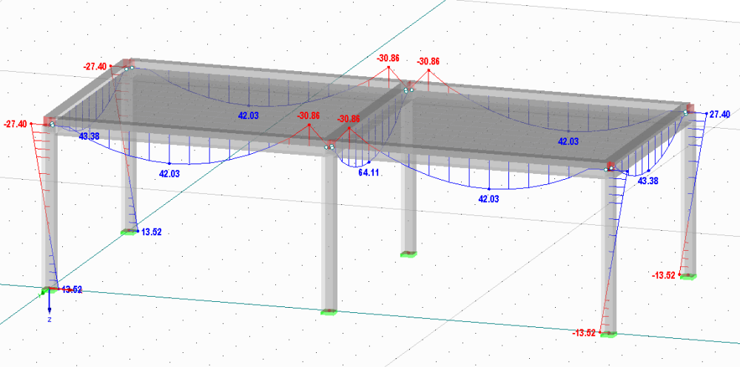Click the 43.38 label near the right edge beam

coord(648,181)
